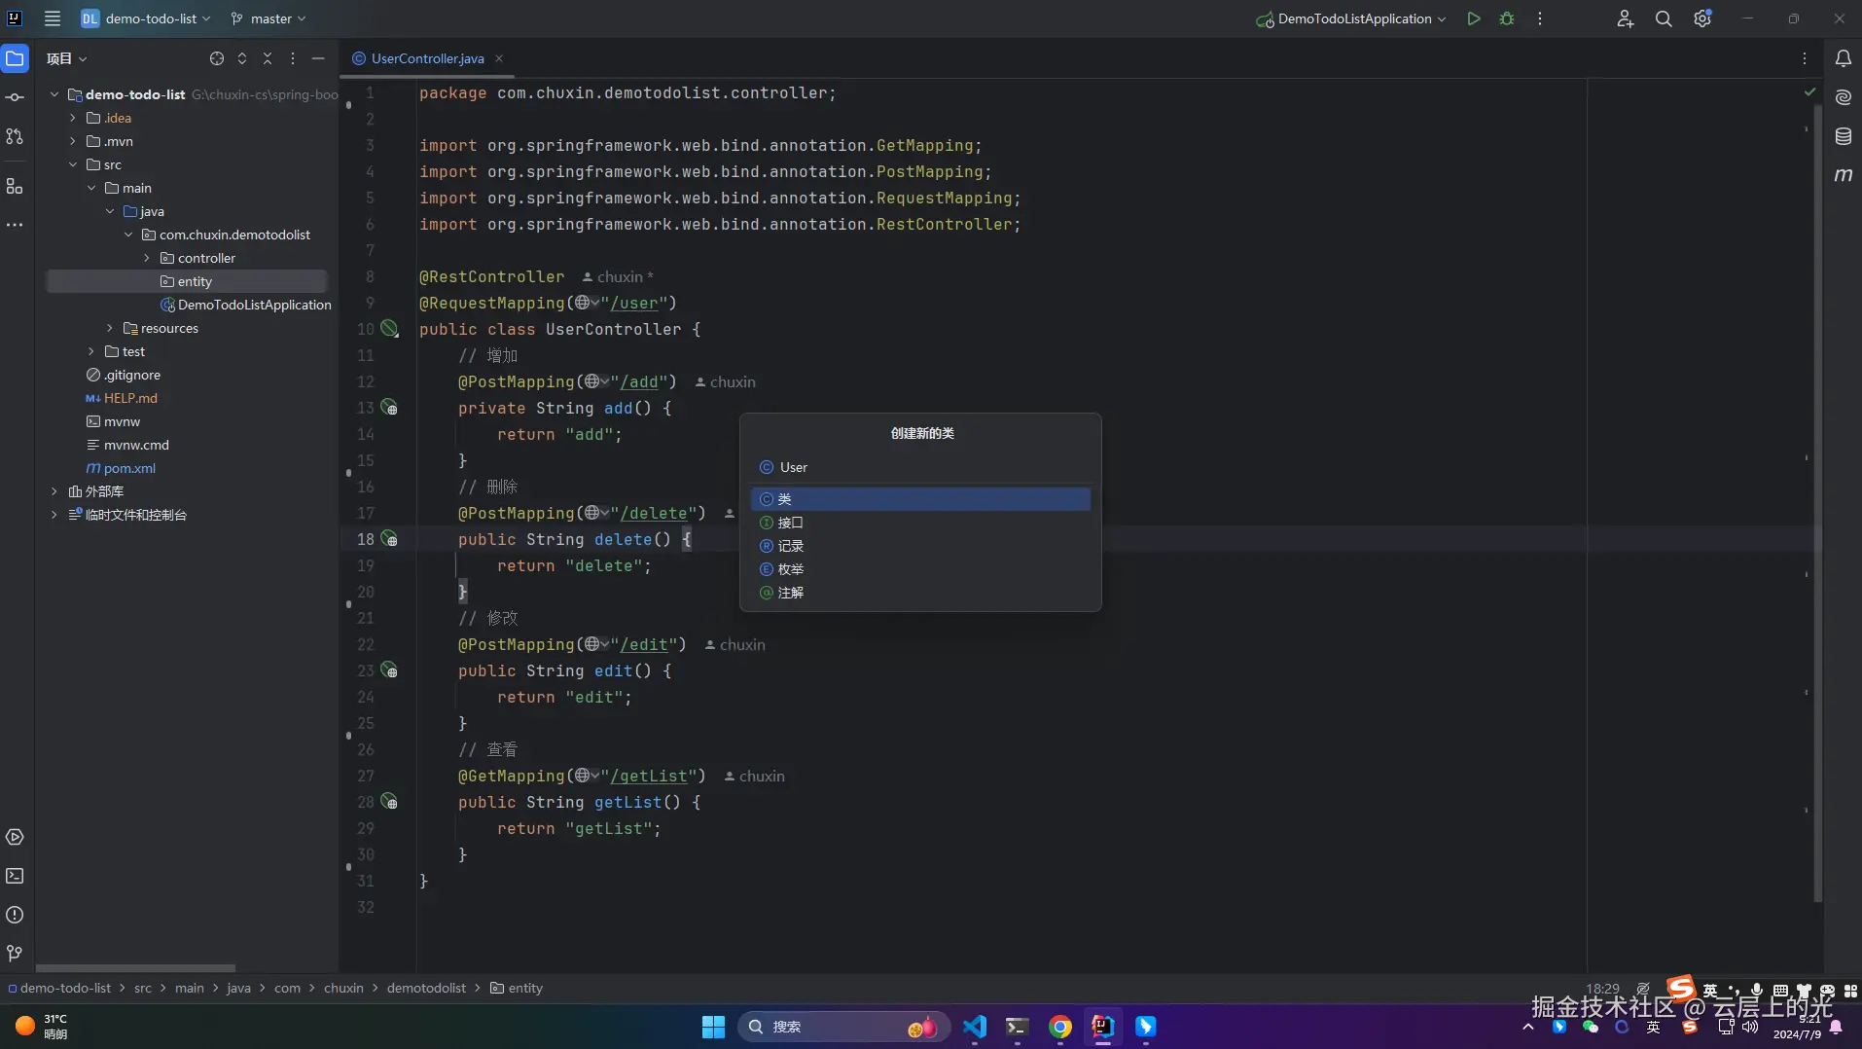The image size is (1862, 1049).
Task: Expand the controller package
Action: [x=147, y=258]
